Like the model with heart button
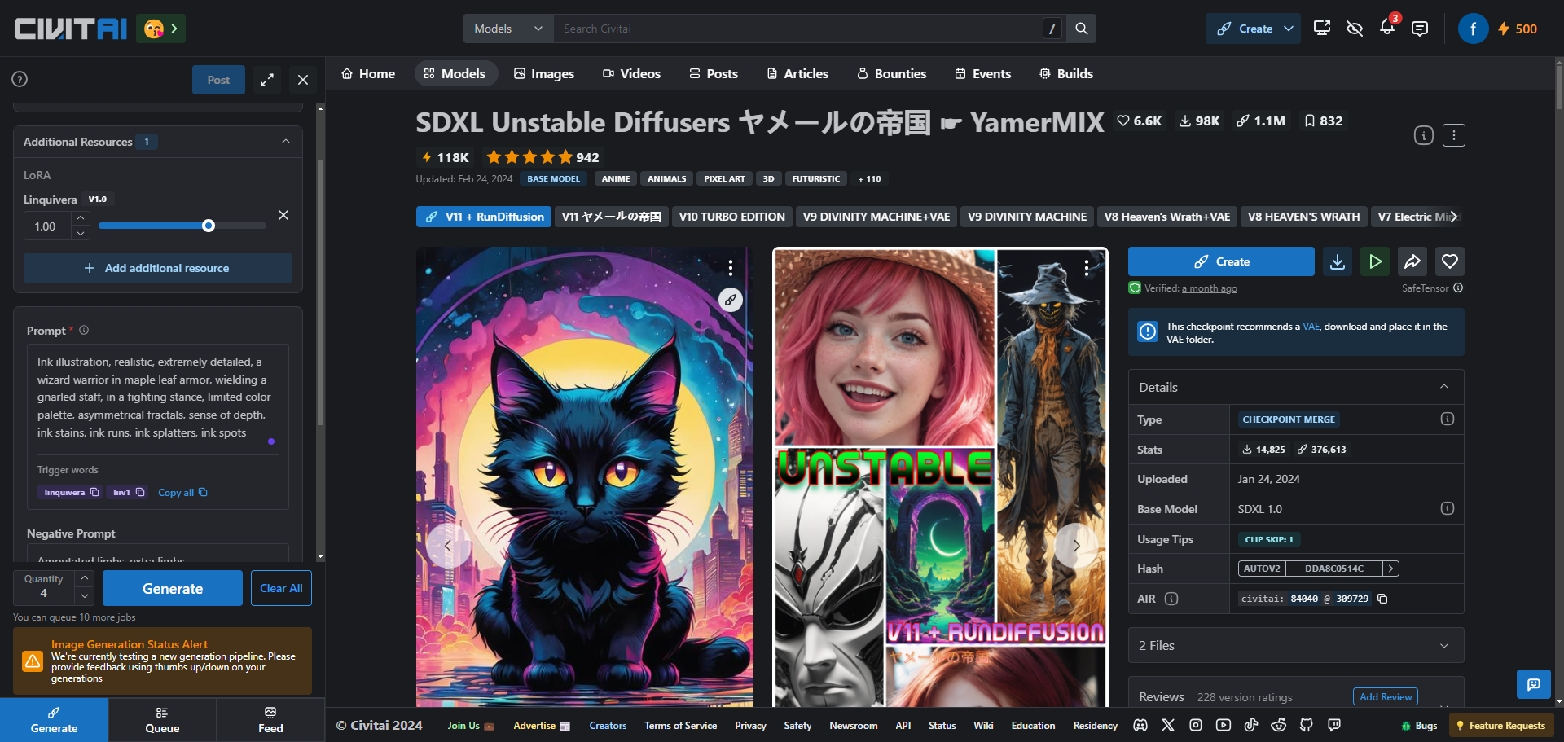Image resolution: width=1564 pixels, height=742 pixels. (x=1450, y=261)
